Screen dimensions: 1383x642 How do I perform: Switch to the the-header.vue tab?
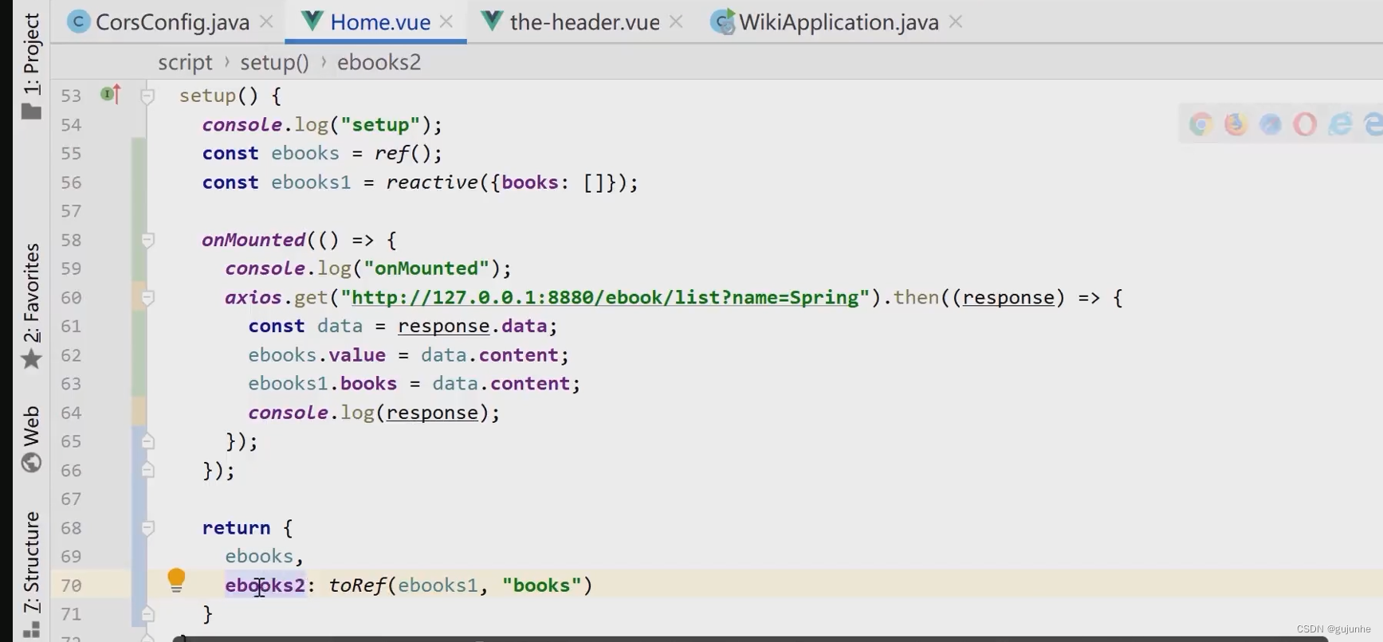click(x=583, y=22)
